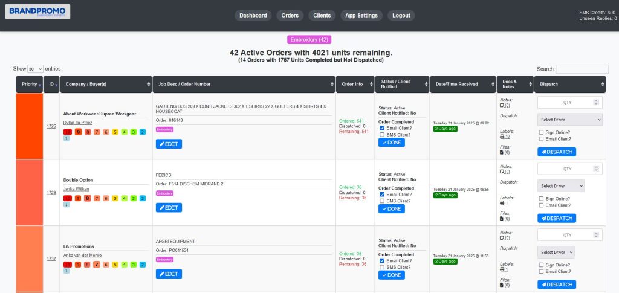Click the sort arrows on Job Desc / Order Number
Screen dimensions: 619x293
(x=332, y=85)
